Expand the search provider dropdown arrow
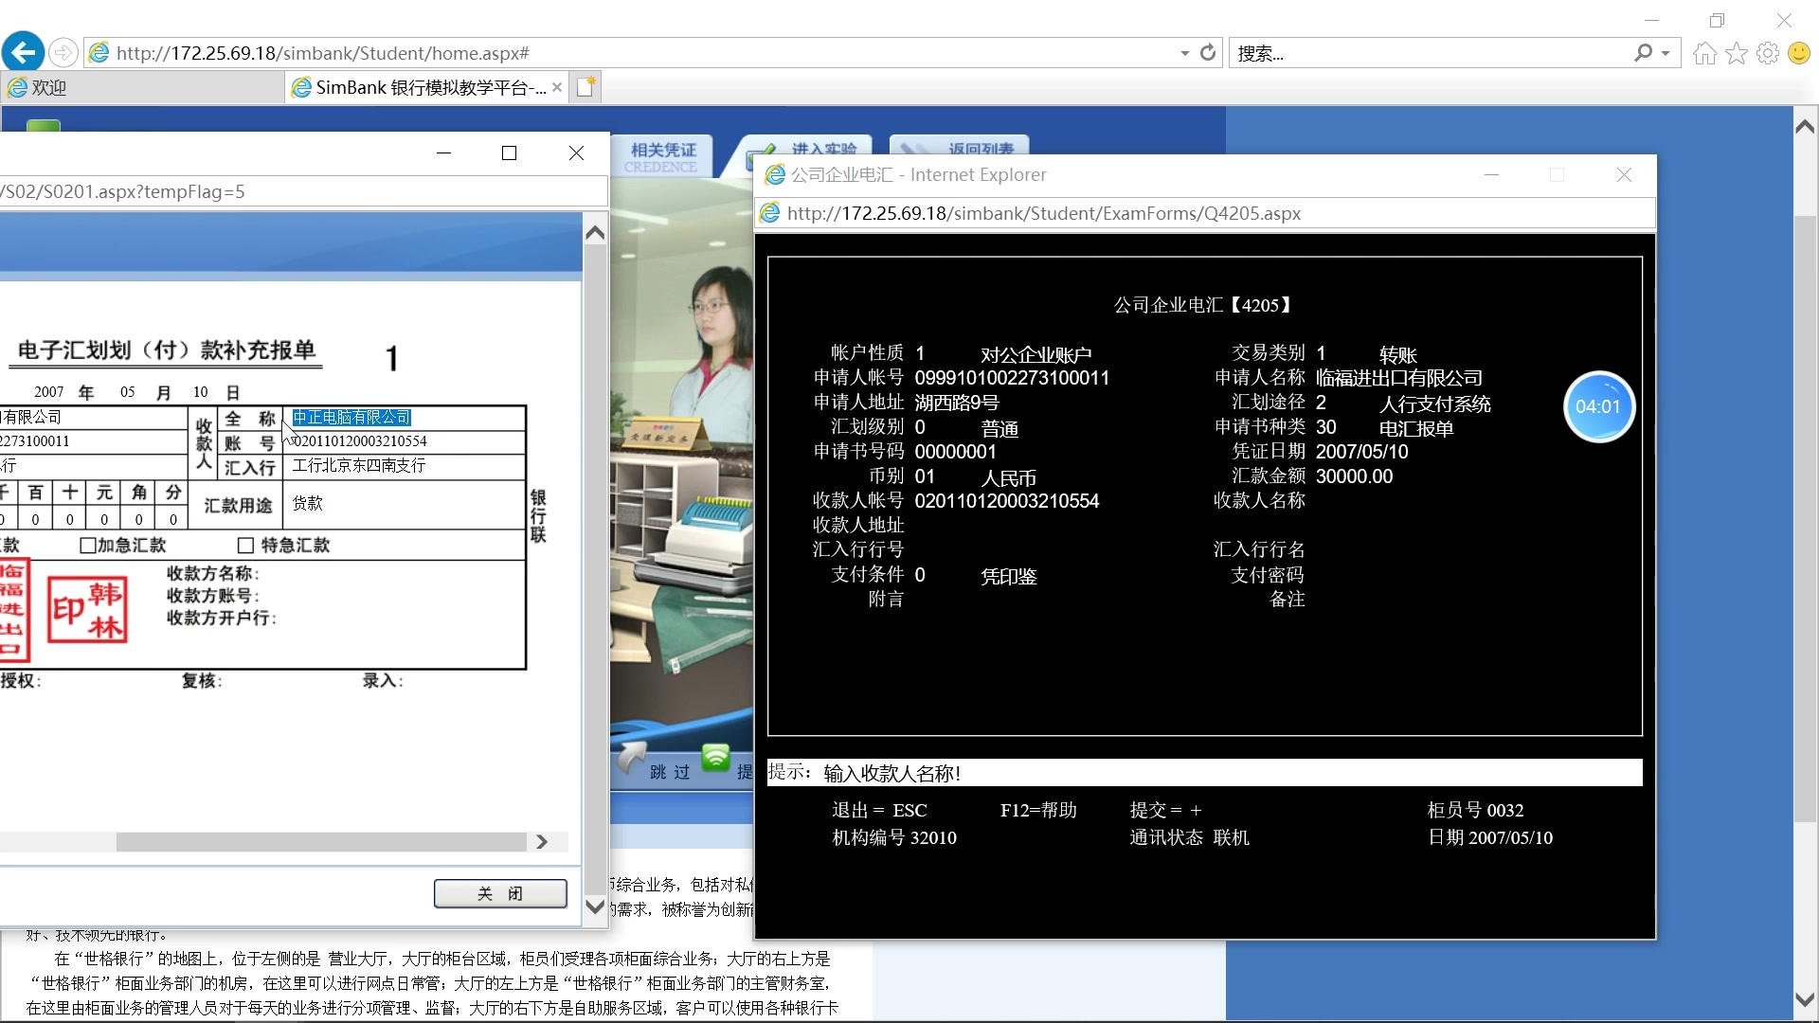1819x1023 pixels. tap(1666, 54)
